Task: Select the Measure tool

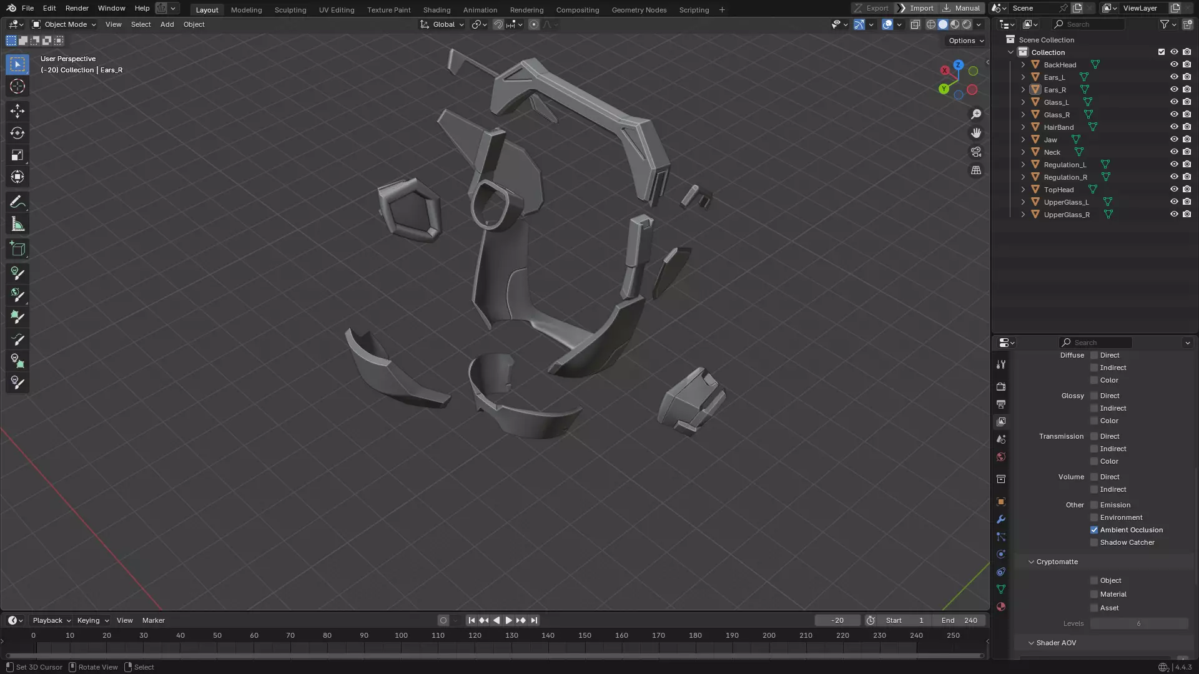Action: click(17, 224)
